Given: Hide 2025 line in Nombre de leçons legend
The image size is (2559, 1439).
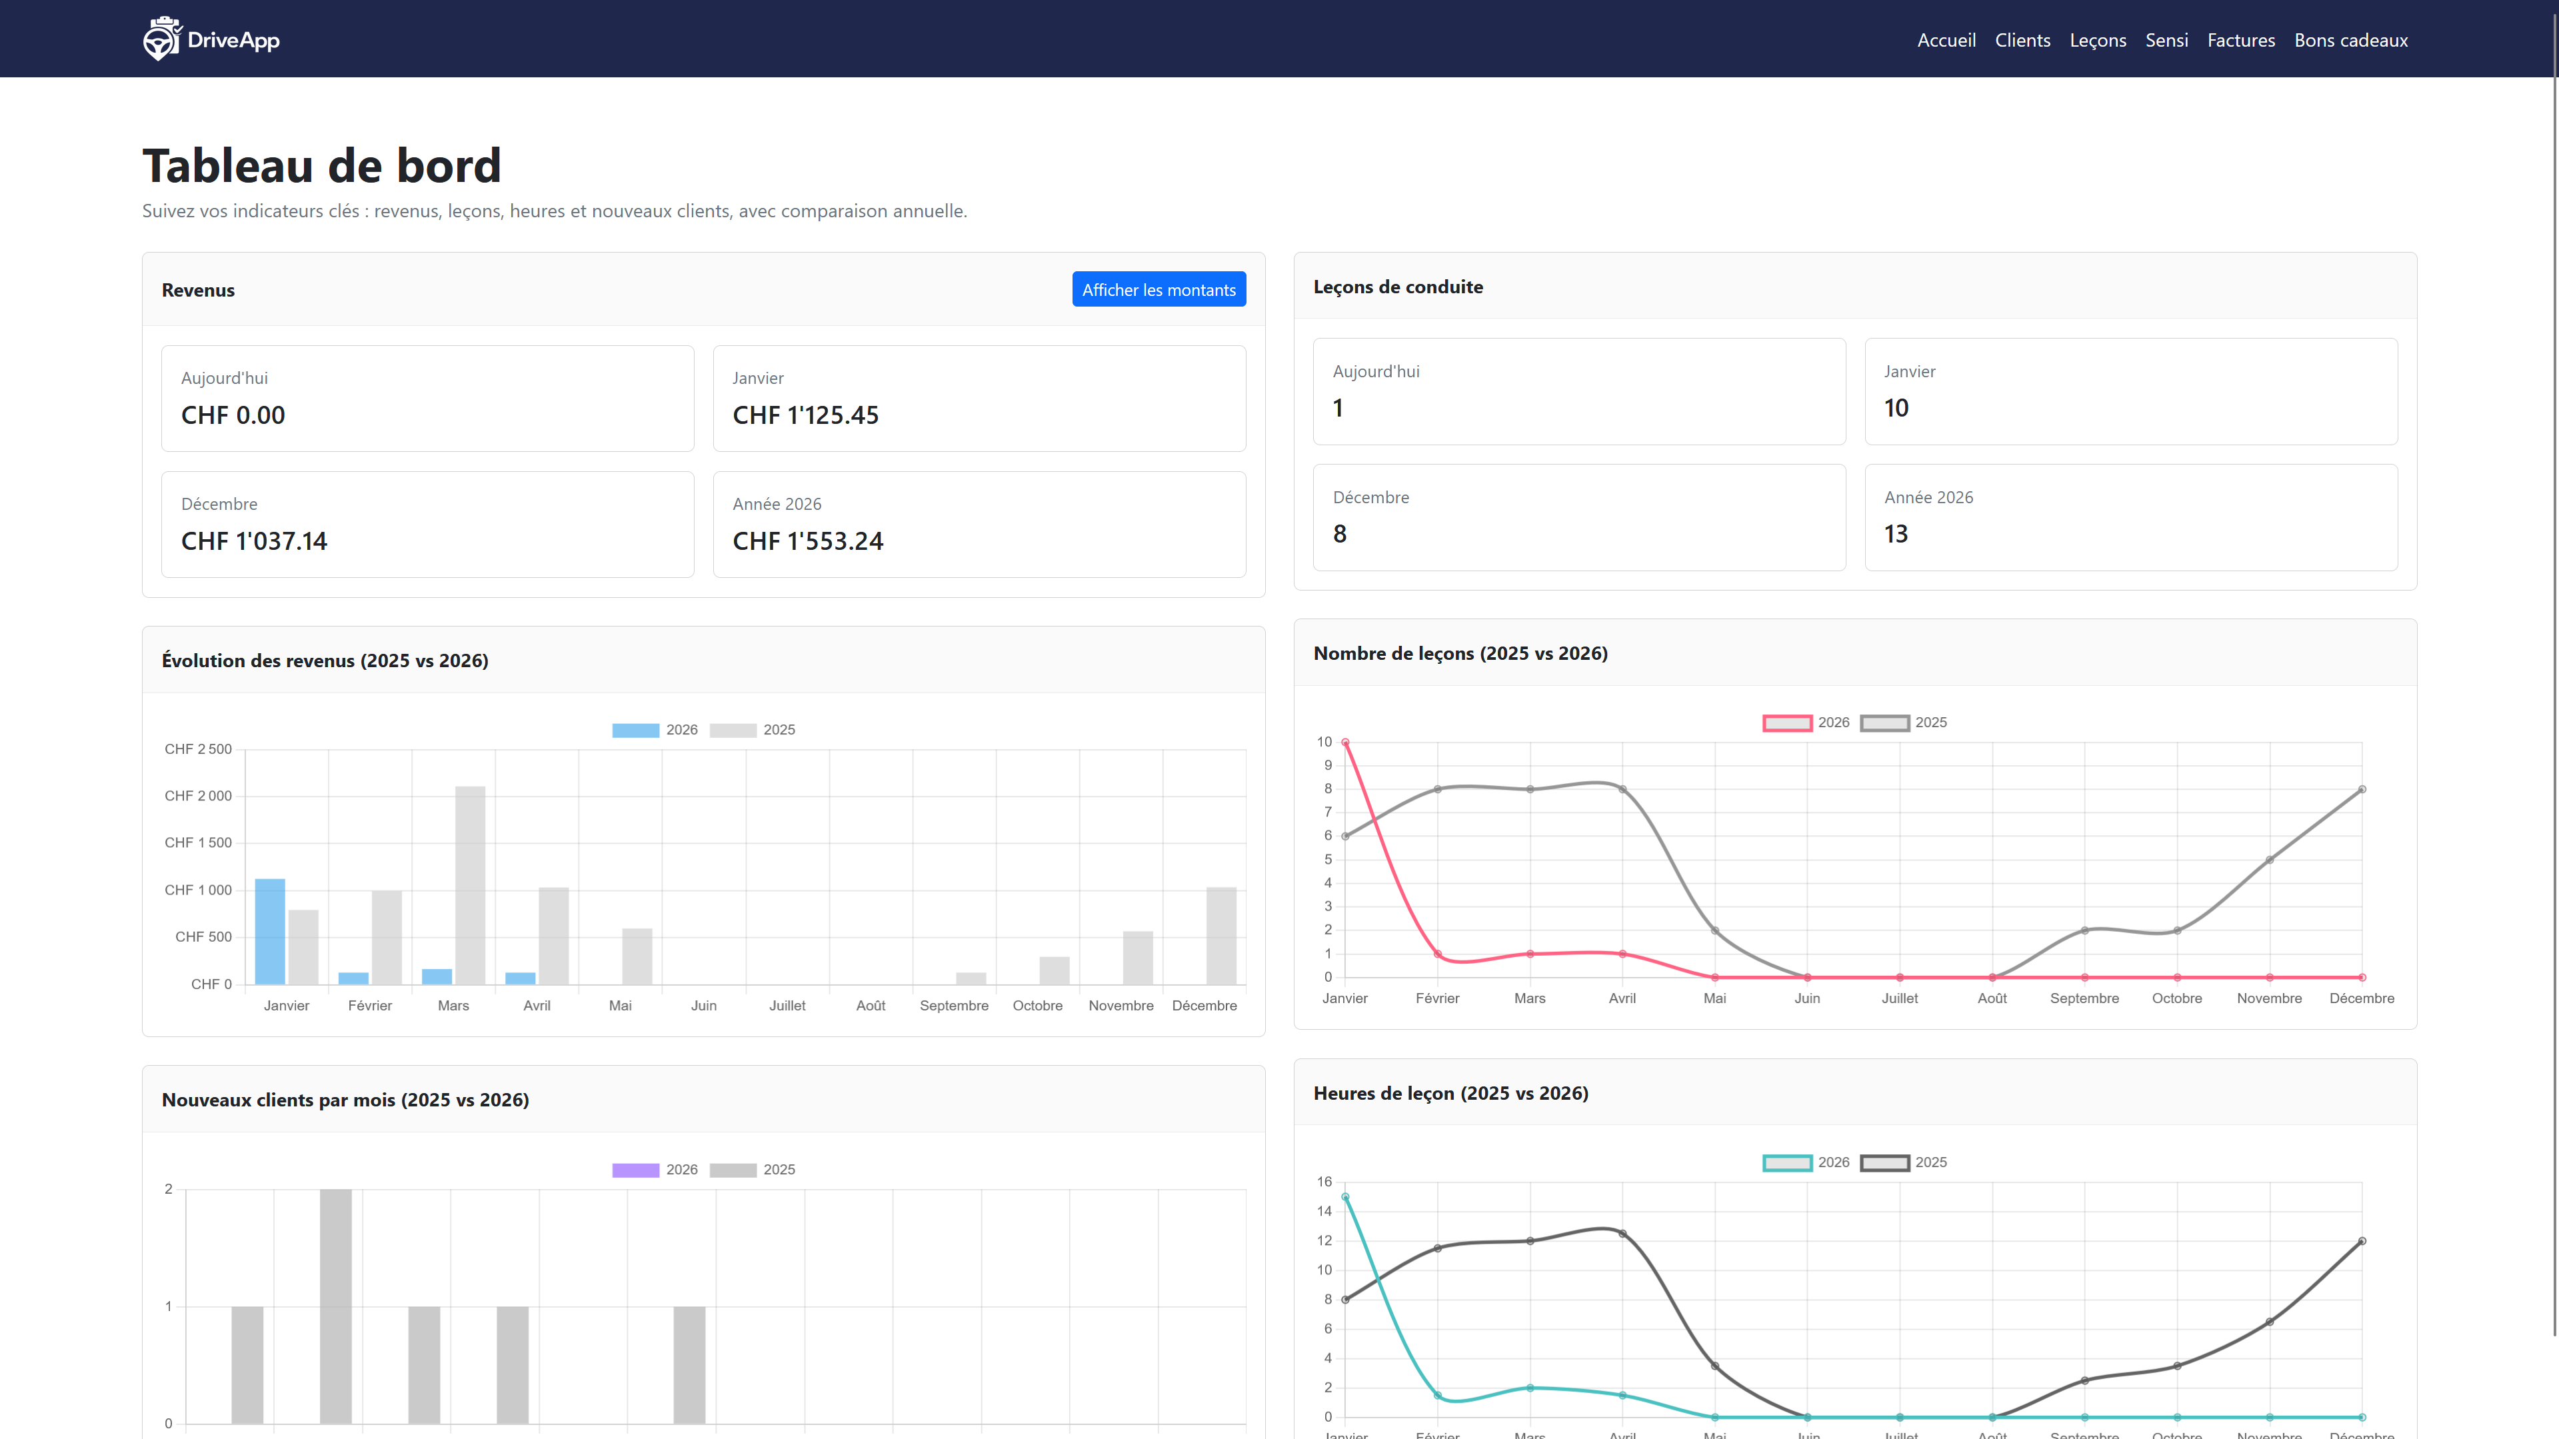Looking at the screenshot, I should coord(1884,723).
